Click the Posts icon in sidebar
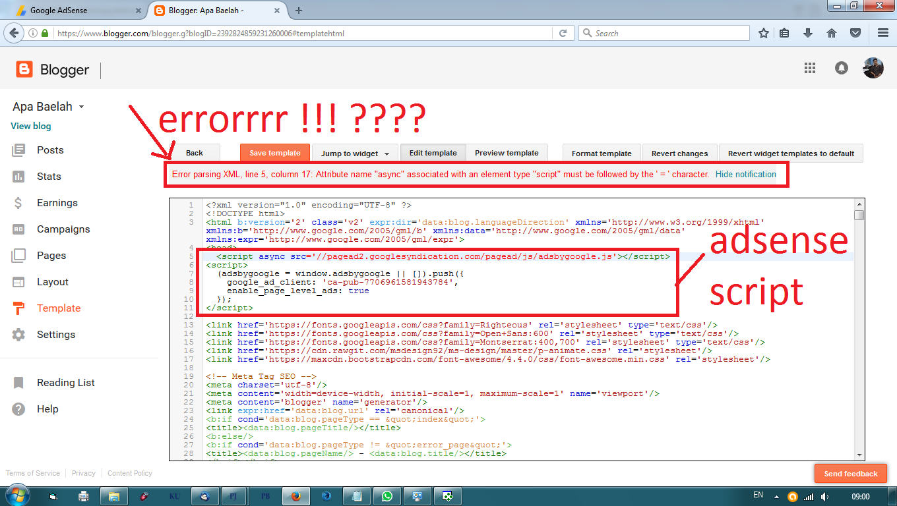The width and height of the screenshot is (897, 506). click(18, 150)
